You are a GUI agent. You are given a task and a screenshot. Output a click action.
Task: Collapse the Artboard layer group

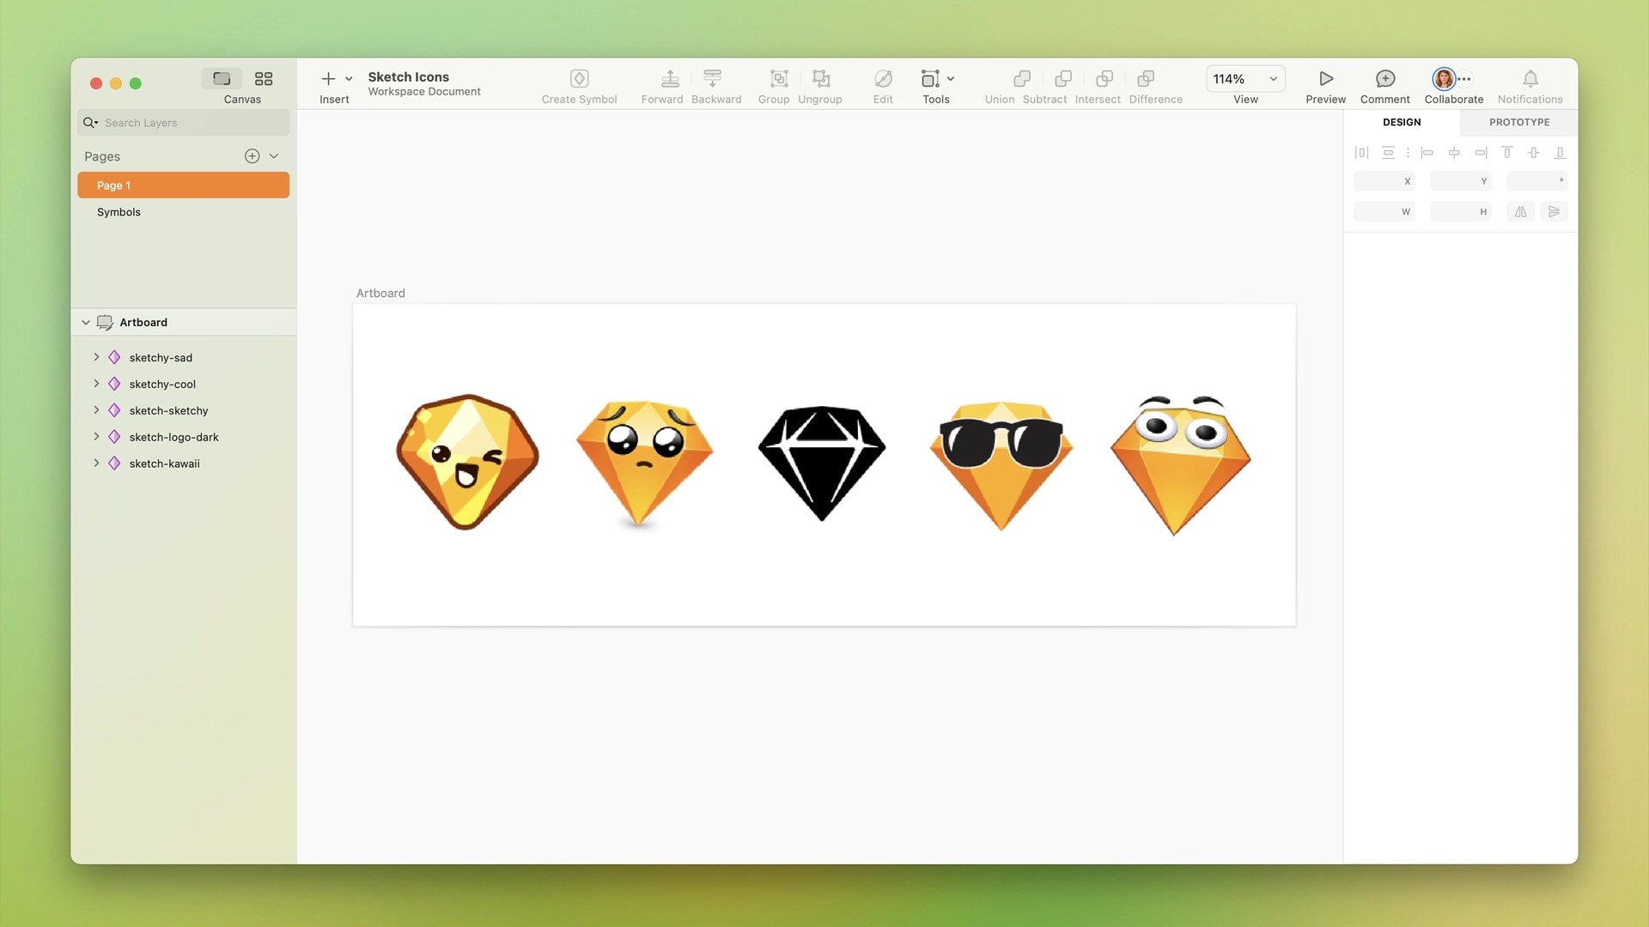pos(86,323)
